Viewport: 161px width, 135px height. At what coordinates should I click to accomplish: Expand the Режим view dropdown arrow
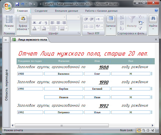9,29
